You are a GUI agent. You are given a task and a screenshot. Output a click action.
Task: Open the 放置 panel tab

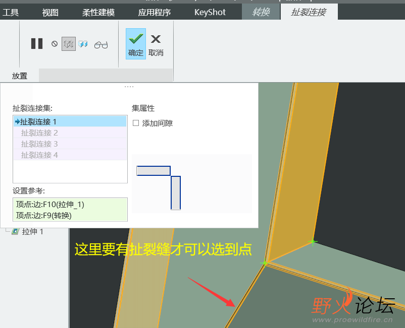pyautogui.click(x=20, y=76)
